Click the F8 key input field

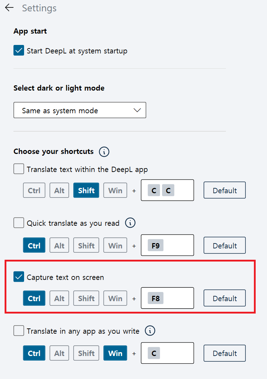(167, 298)
